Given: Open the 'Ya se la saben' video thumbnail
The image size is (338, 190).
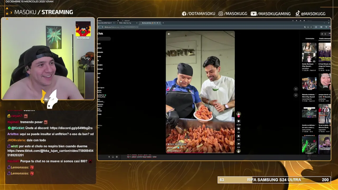Looking at the screenshot, I should 325,114.
